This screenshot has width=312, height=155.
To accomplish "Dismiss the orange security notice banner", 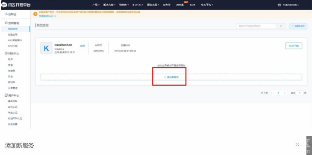I will 309,12.
